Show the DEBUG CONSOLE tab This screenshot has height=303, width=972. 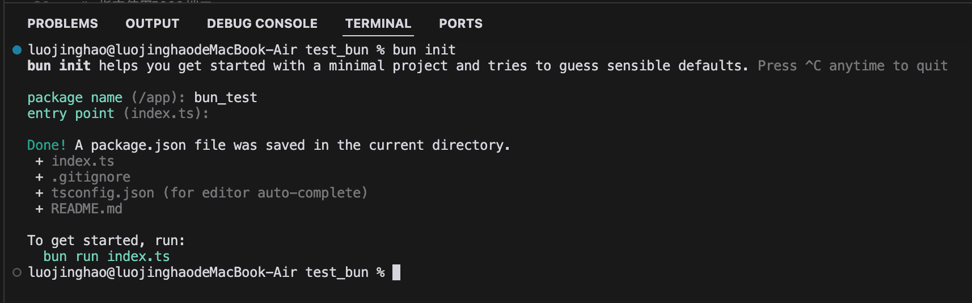262,24
